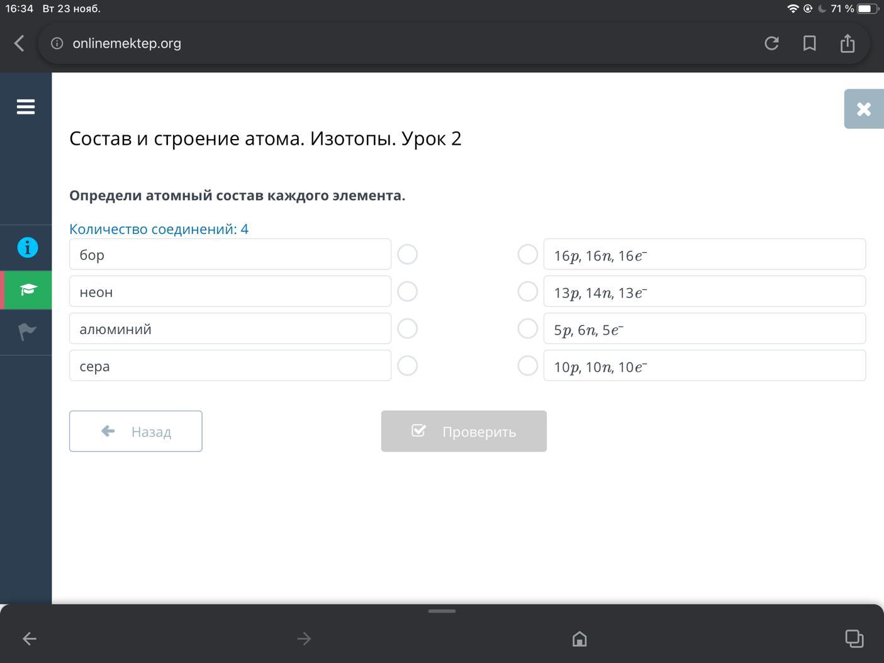
Task: Reload the page with refresh icon
Action: 772,43
